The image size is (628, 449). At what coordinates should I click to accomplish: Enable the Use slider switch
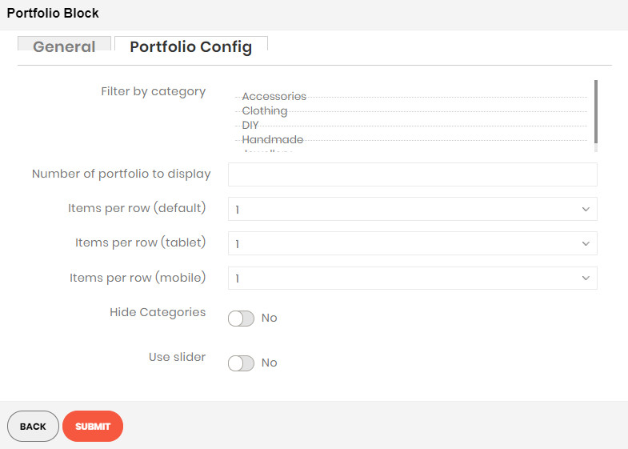pos(241,363)
